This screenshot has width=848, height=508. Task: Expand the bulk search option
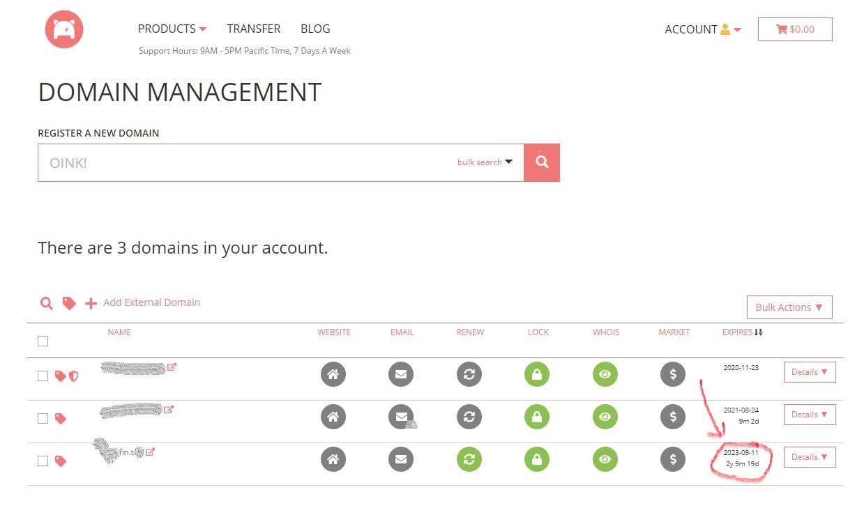pyautogui.click(x=485, y=162)
